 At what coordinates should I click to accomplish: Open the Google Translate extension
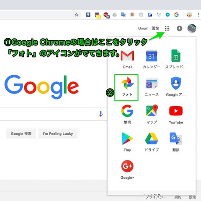tap(124, 15)
